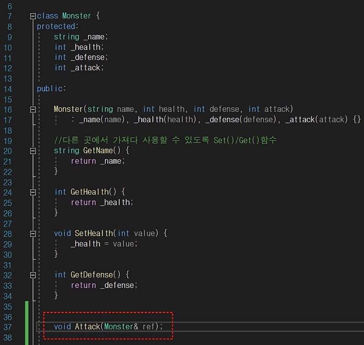Viewport: 364px width, 345px height.
Task: Collapse the GetDefense function fold
Action: pyautogui.click(x=33, y=275)
